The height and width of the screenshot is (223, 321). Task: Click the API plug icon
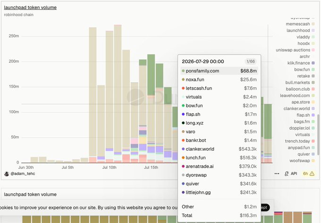point(287,173)
